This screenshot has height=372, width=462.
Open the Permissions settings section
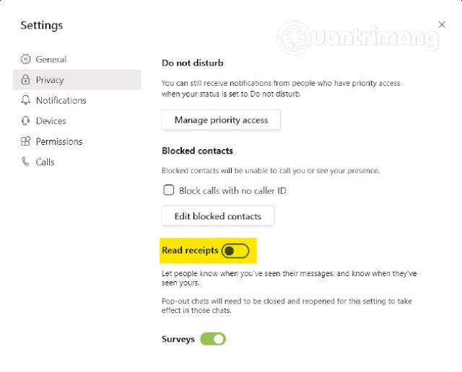tap(59, 141)
